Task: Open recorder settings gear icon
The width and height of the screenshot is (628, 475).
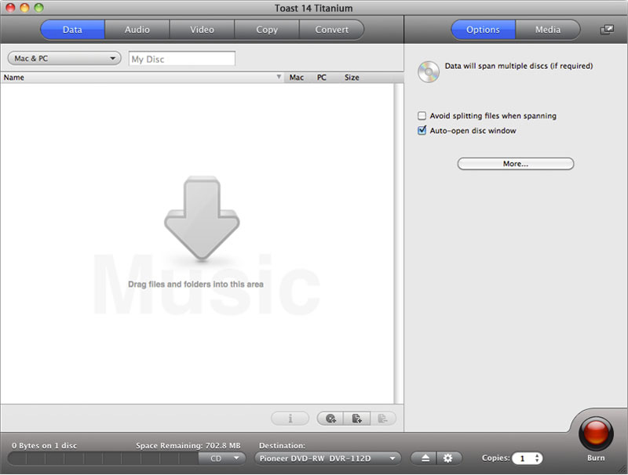Action: pyautogui.click(x=448, y=459)
